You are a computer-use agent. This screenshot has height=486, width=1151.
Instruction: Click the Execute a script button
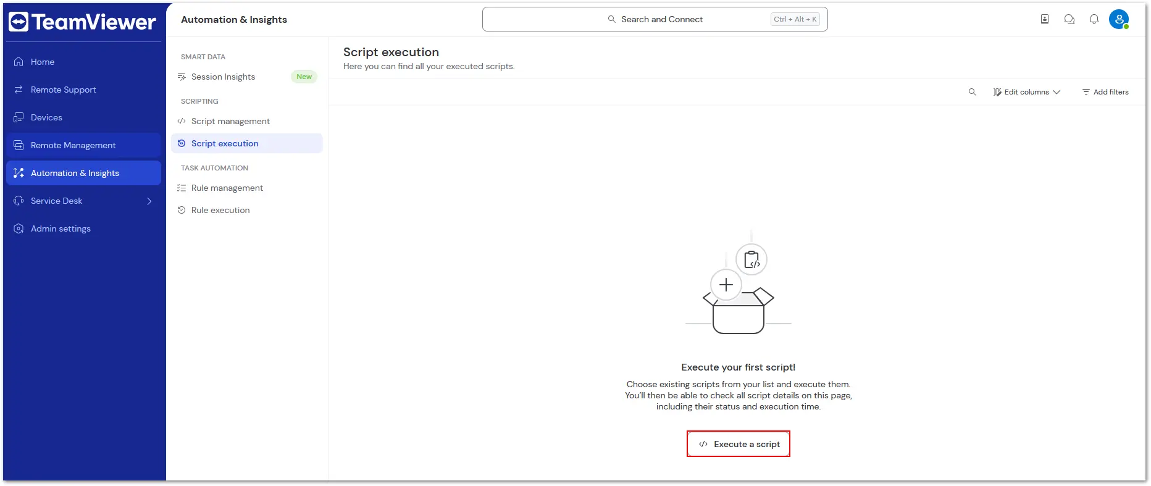739,444
